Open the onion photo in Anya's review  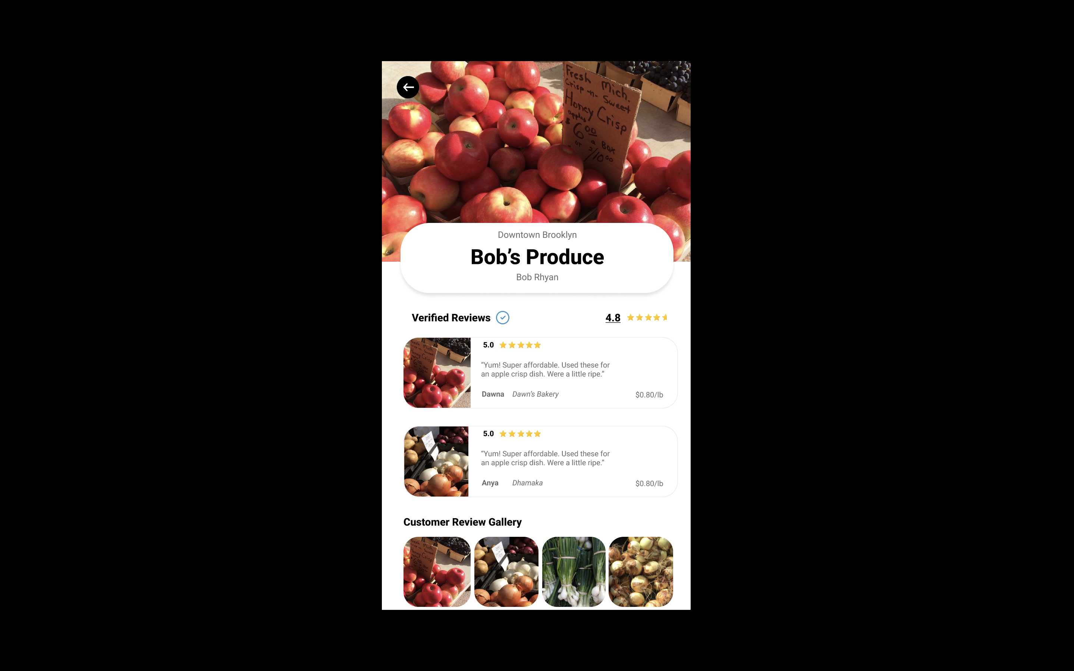tap(436, 461)
